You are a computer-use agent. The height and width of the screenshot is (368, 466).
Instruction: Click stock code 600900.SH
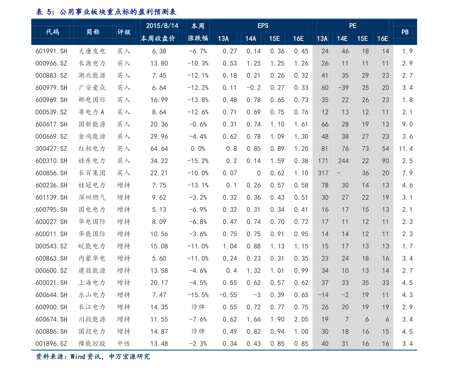51,307
